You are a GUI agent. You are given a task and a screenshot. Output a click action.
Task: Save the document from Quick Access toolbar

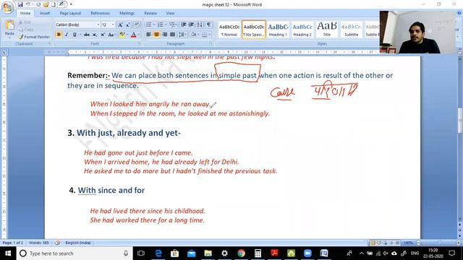[20, 4]
